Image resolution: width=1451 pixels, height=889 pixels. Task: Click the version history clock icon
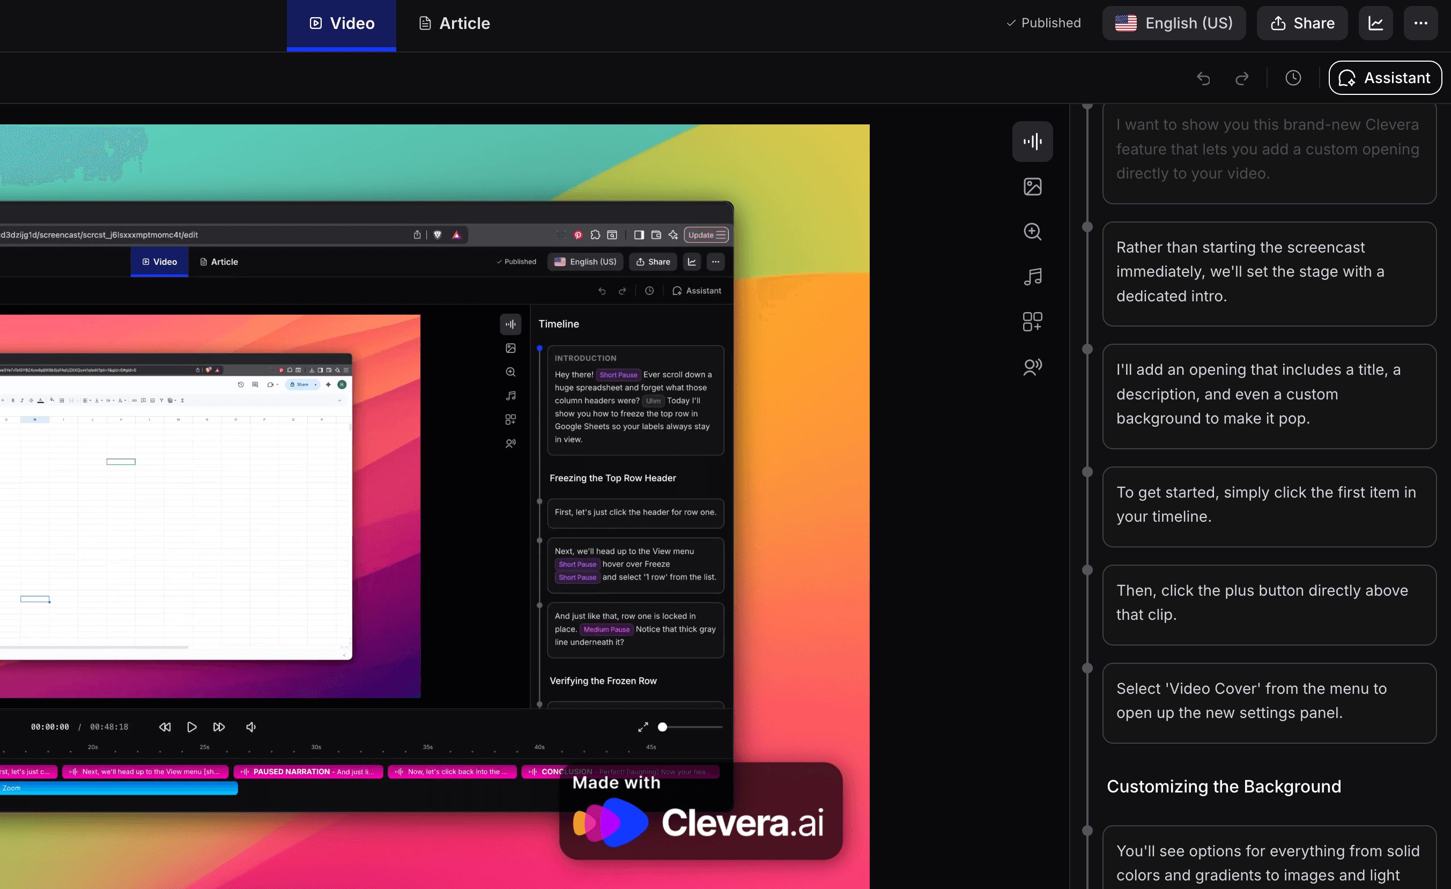point(1293,78)
